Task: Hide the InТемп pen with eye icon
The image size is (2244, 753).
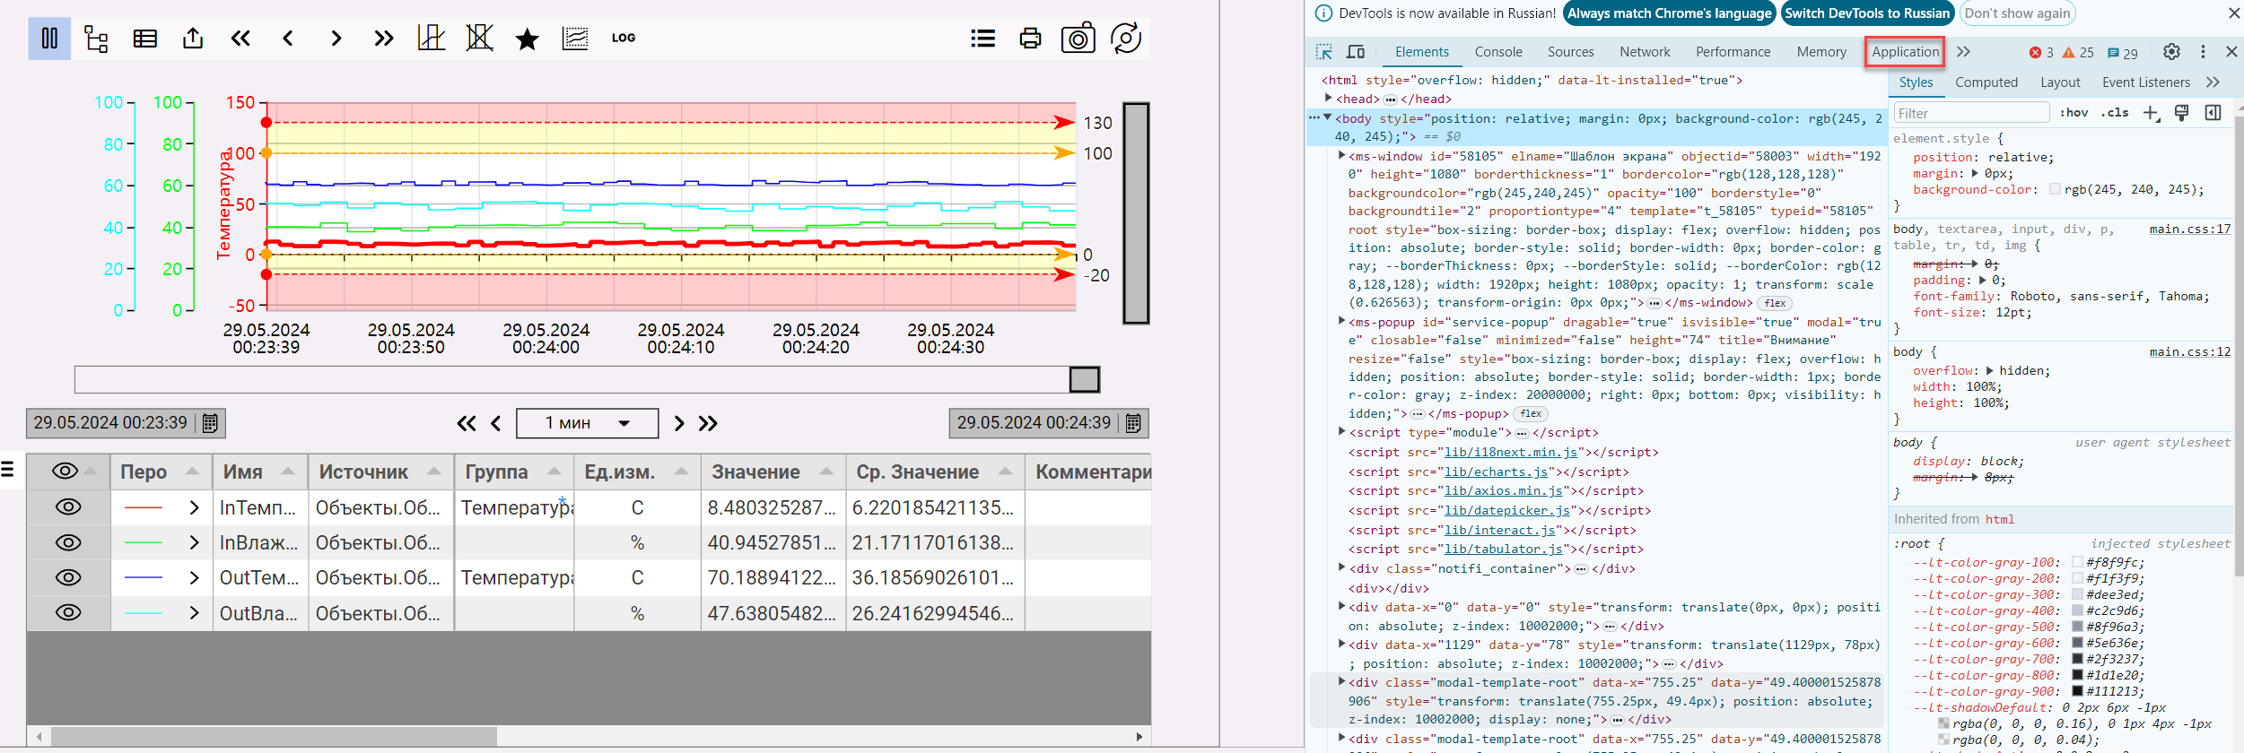Action: click(x=68, y=507)
